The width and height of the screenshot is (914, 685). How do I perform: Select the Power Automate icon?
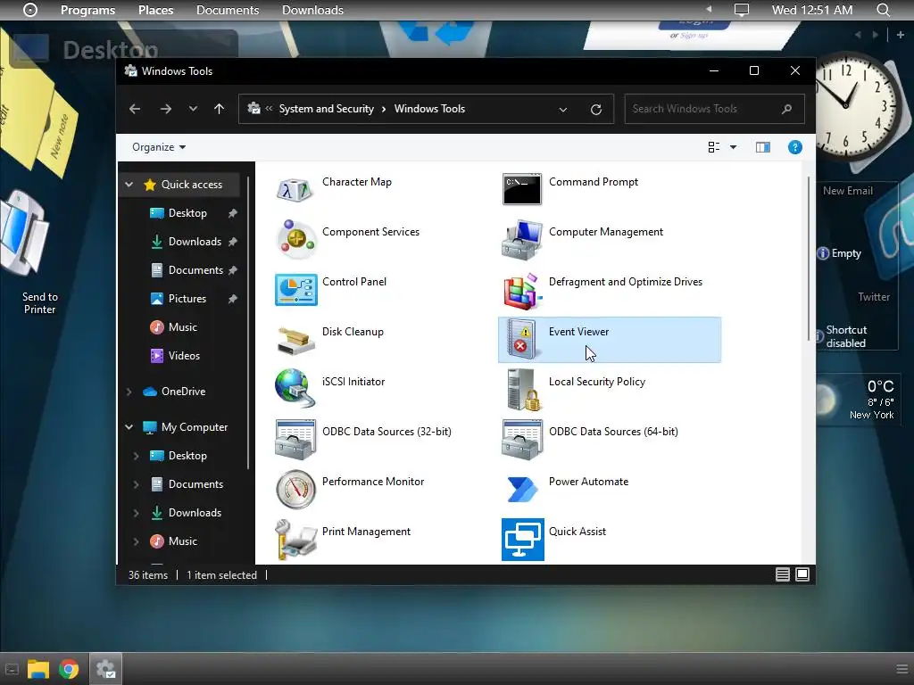(x=521, y=490)
